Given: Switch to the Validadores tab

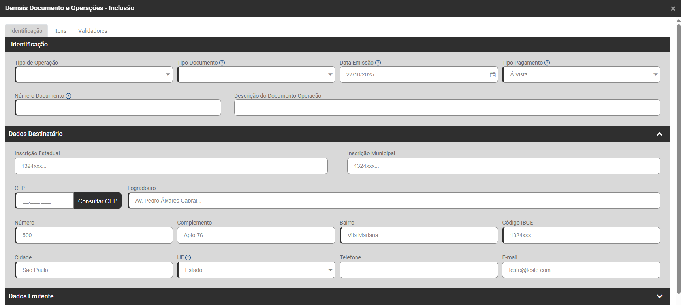Looking at the screenshot, I should [x=92, y=31].
